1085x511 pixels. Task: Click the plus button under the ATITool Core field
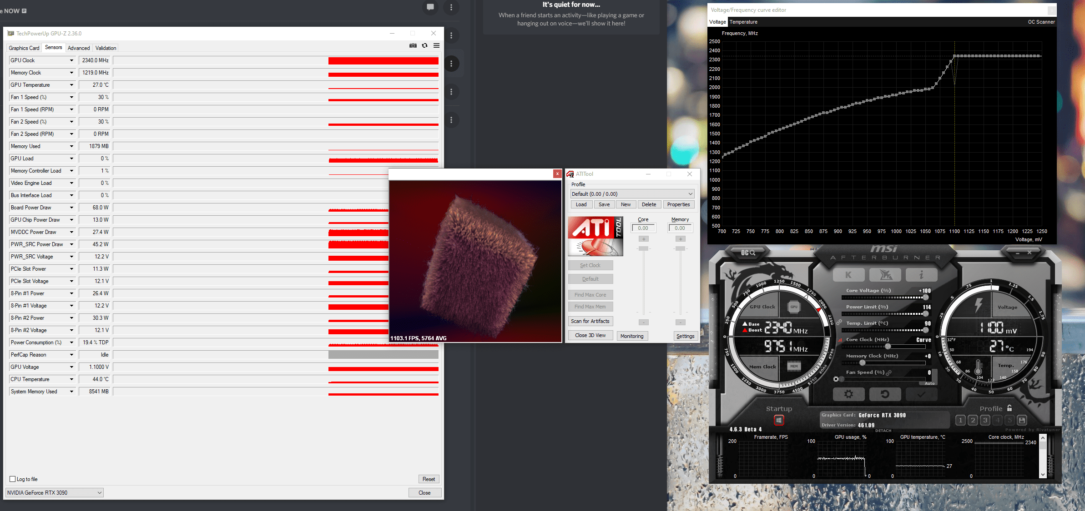click(643, 239)
